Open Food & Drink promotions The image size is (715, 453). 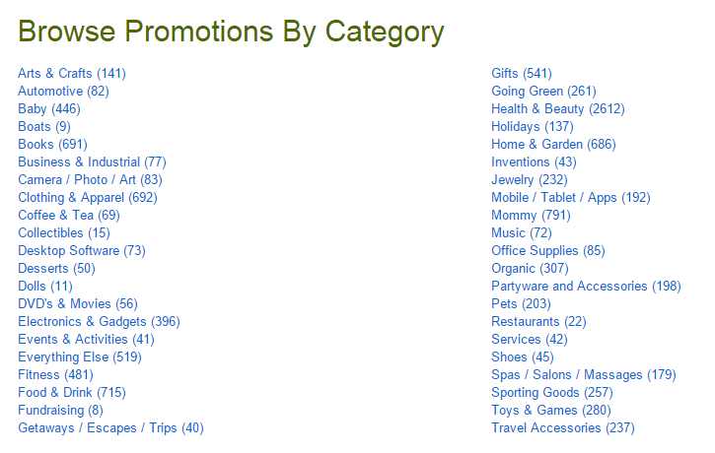[x=72, y=393]
